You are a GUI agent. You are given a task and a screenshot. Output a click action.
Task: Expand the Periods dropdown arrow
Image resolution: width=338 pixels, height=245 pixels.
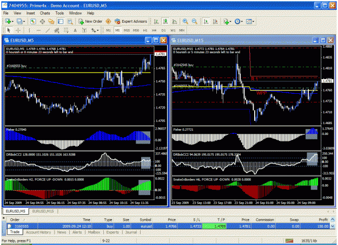[x=242, y=22]
